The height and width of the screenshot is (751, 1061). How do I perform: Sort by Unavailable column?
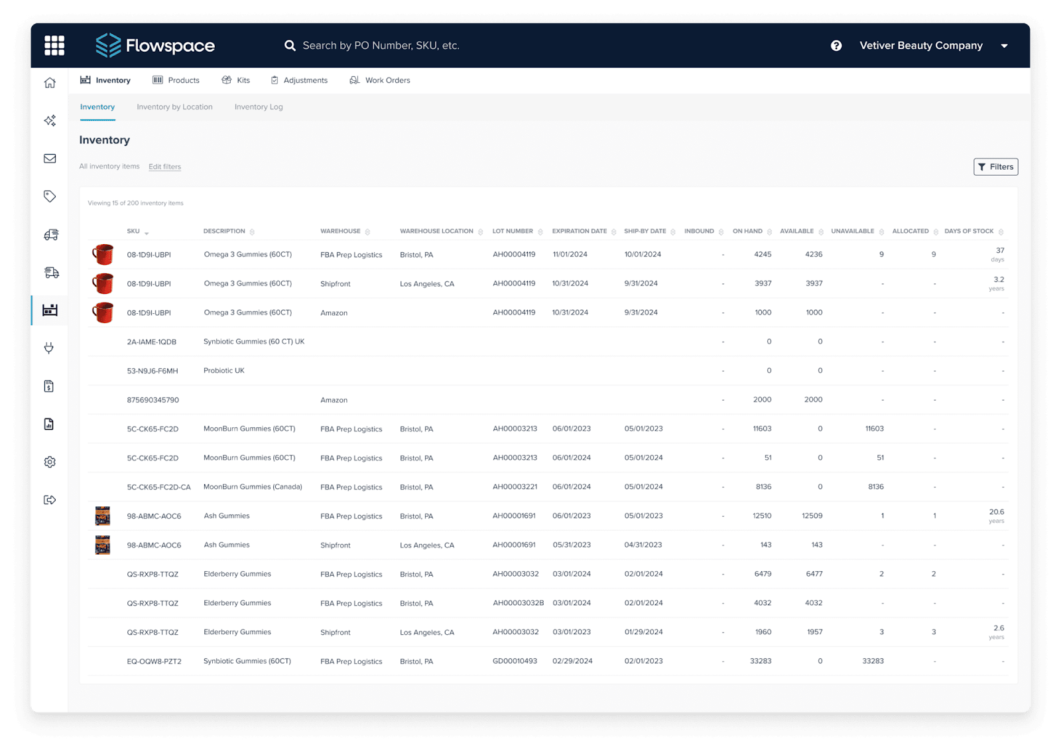[x=881, y=232]
